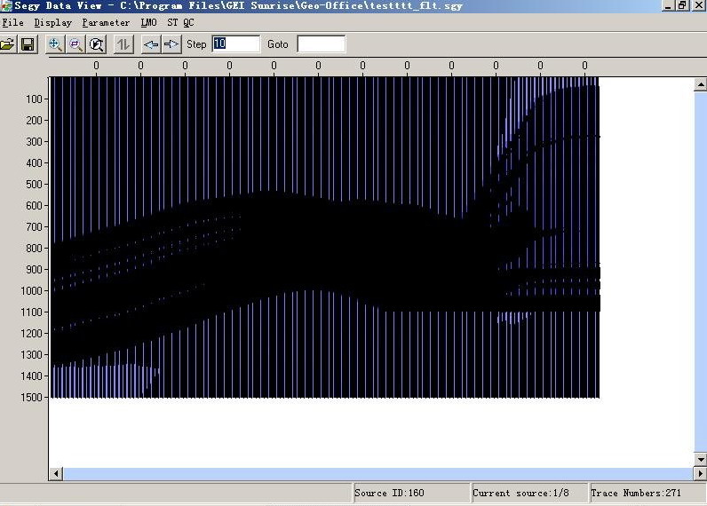Click the 100 time axis label
This screenshot has height=506, width=707.
pos(35,99)
